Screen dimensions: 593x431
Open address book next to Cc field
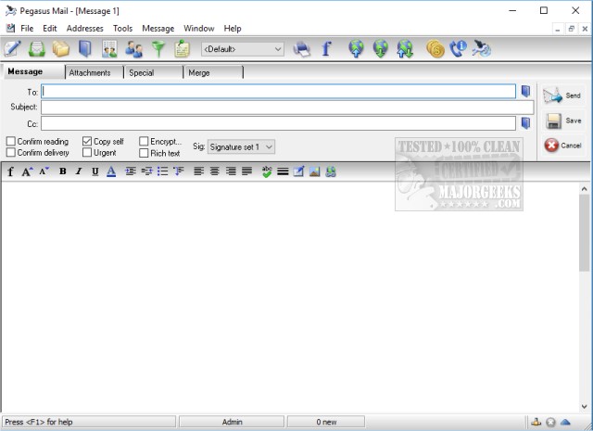click(525, 123)
